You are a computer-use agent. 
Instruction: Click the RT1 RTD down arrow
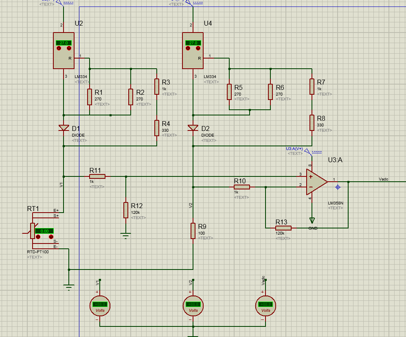38,237
